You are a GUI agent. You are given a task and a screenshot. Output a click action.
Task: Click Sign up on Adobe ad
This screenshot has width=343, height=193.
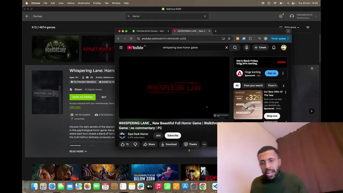271,73
